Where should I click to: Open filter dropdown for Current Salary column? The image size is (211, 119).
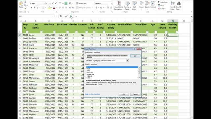click(116, 32)
